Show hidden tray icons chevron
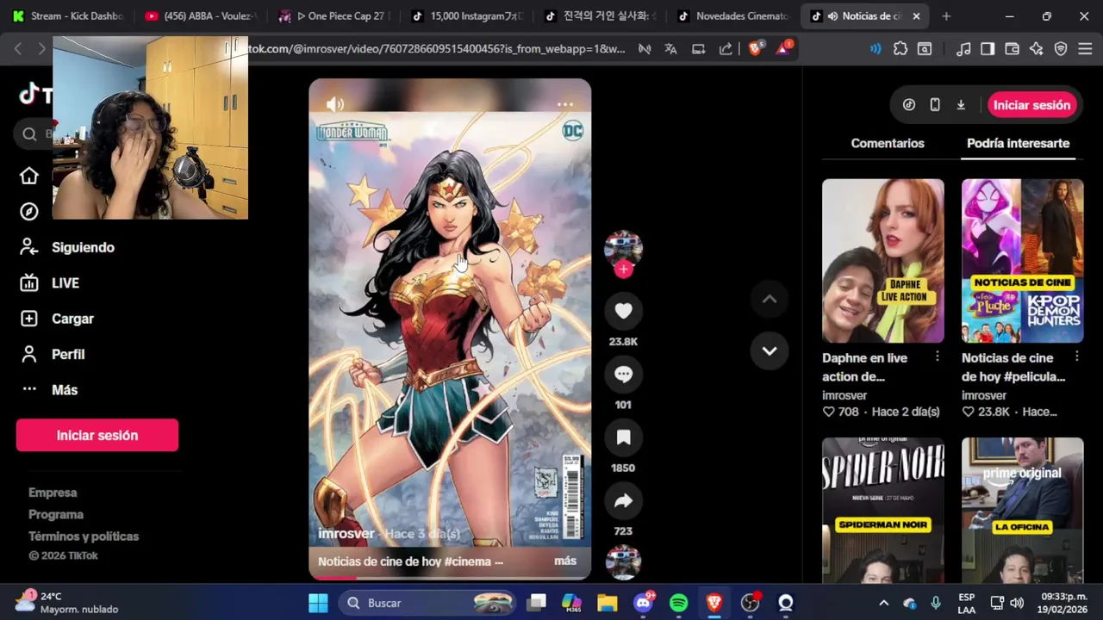Viewport: 1103px width, 620px height. [883, 603]
